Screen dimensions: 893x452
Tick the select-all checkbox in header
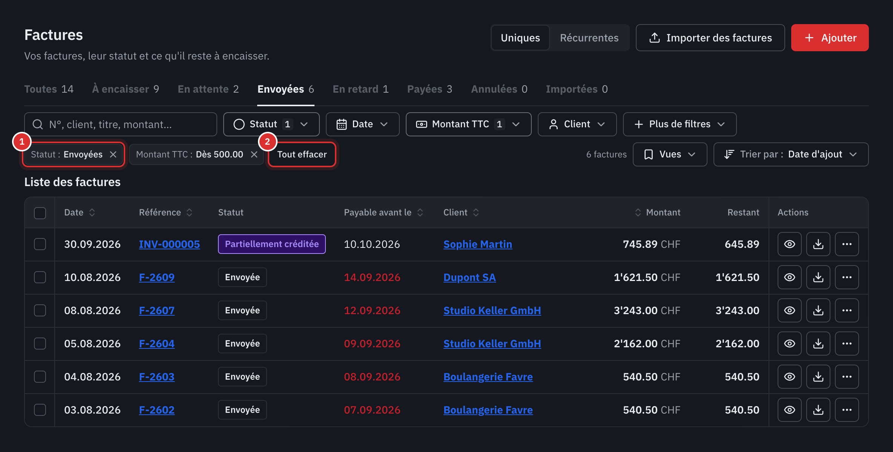40,213
